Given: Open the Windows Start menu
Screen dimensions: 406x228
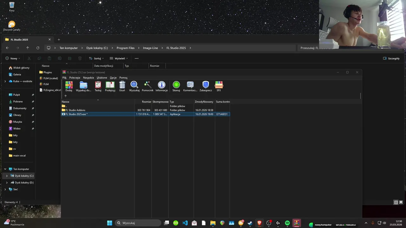Looking at the screenshot, I should tap(109, 223).
